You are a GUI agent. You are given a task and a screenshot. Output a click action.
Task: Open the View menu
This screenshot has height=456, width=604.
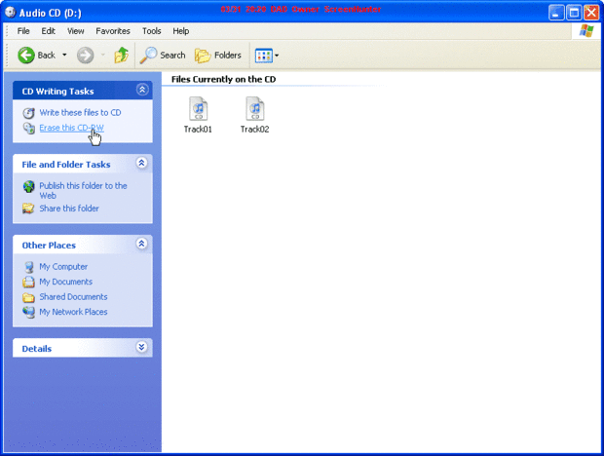[x=76, y=31]
